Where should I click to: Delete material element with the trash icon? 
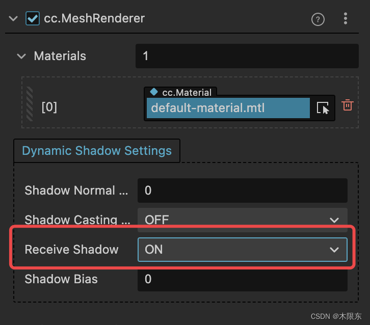(348, 105)
